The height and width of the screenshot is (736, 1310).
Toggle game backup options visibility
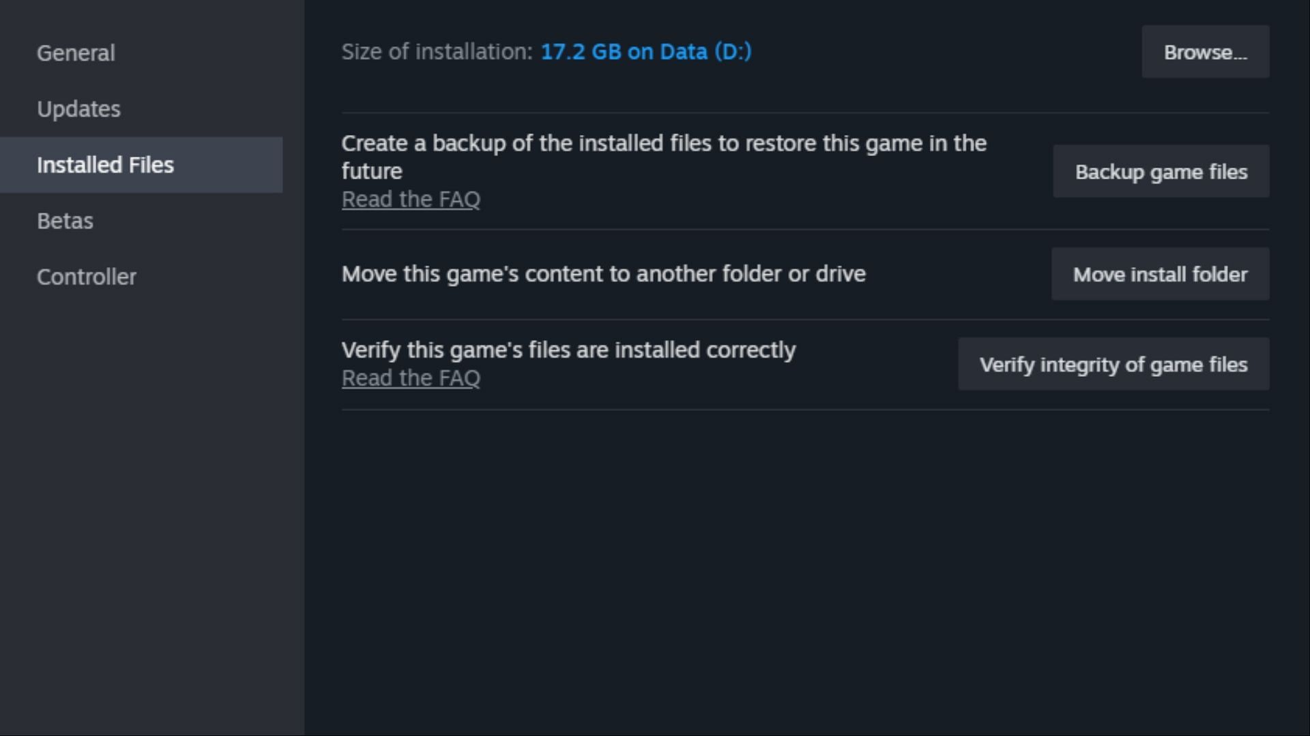(x=1161, y=172)
